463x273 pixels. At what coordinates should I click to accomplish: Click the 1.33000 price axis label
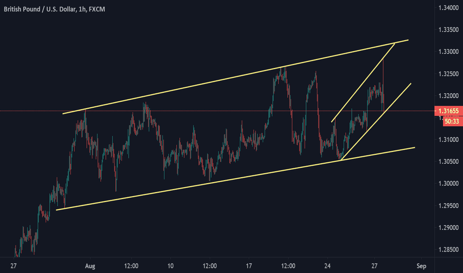[x=449, y=52]
